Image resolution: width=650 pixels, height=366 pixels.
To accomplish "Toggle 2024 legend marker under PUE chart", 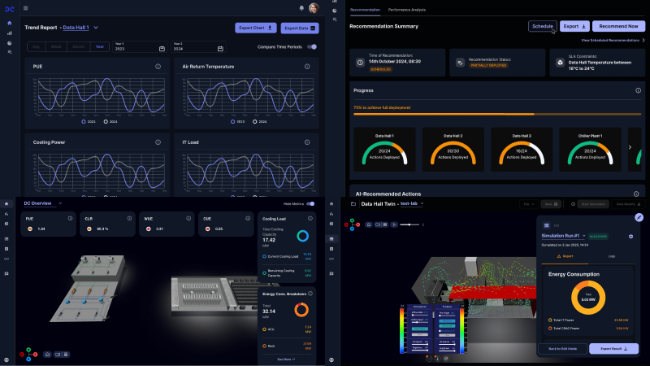I will [106, 121].
